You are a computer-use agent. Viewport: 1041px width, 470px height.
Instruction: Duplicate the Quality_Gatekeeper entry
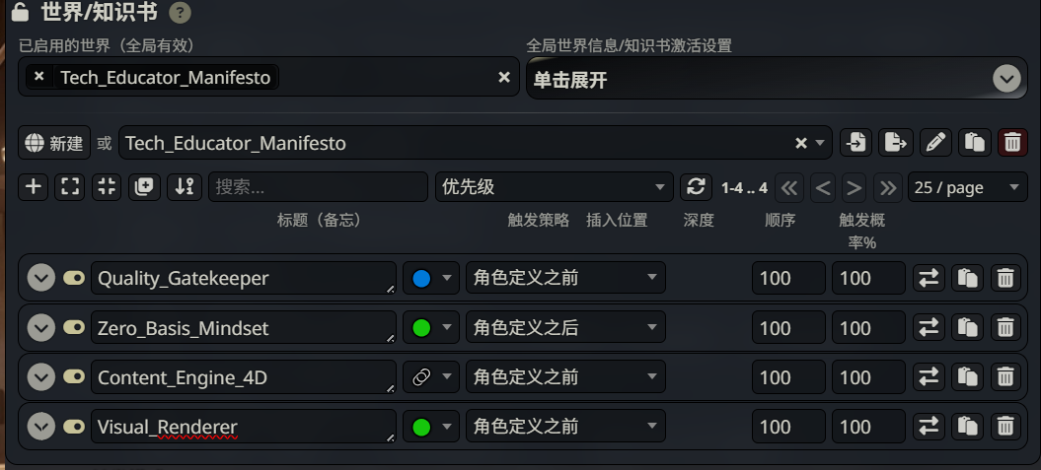(x=967, y=279)
